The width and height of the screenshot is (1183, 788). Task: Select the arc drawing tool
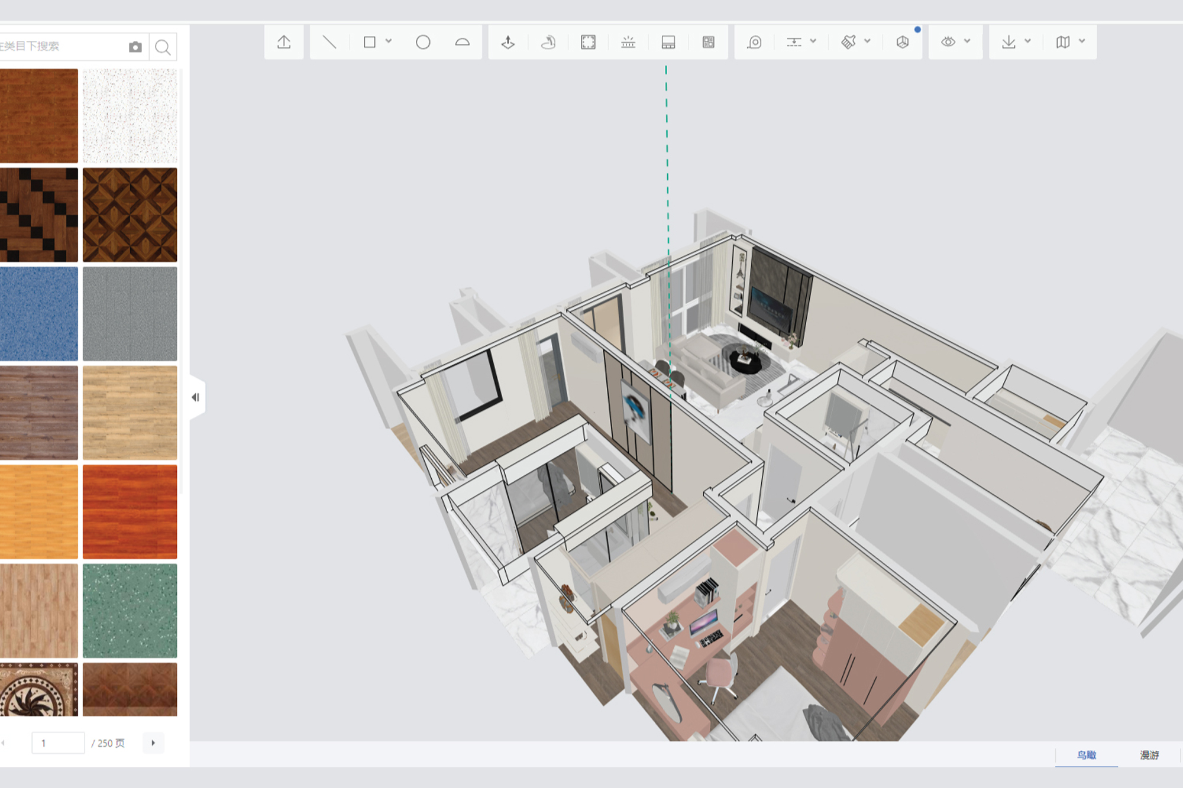[x=462, y=42]
